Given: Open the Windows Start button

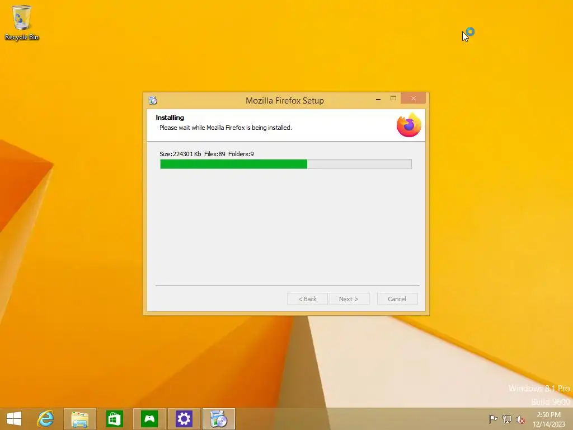Looking at the screenshot, I should coord(14,419).
